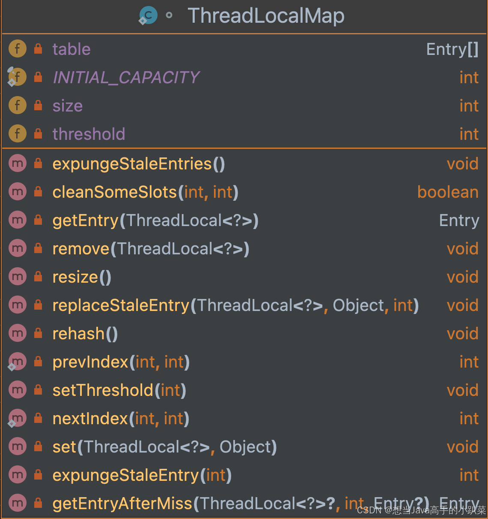Click the Entry[] return type of table
This screenshot has height=519, width=488.
tap(452, 48)
